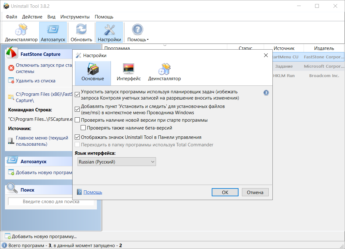Click the 'HKLM Run' source cell
Screen dimensions: 345x249
pos(284,76)
